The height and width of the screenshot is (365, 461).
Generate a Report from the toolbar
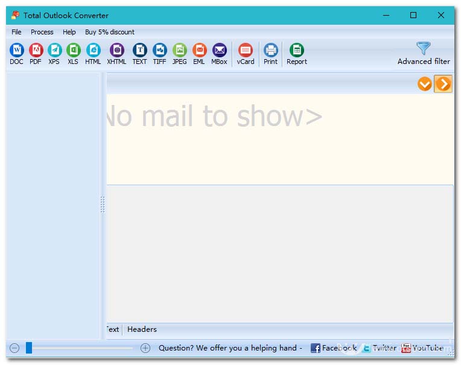pyautogui.click(x=296, y=54)
